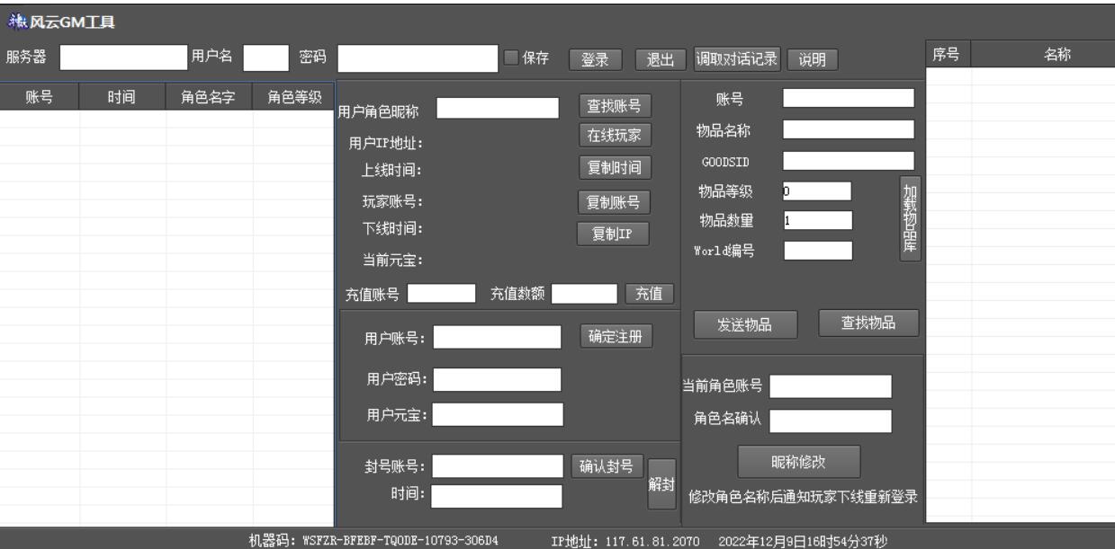Click the 角色名字 column header

pyautogui.click(x=209, y=99)
